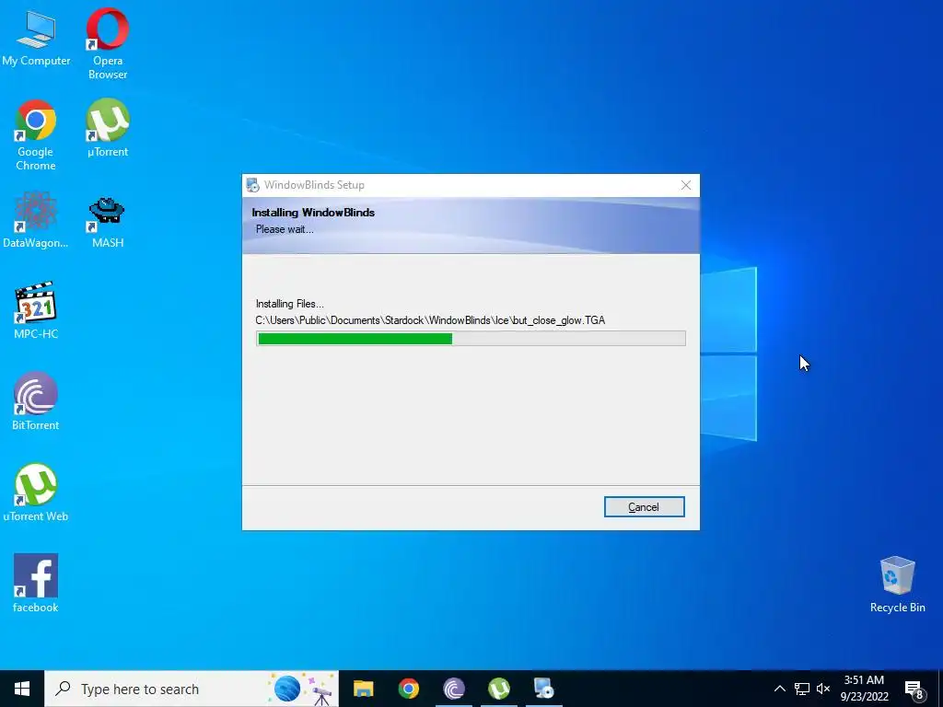Open the Windows Start menu
This screenshot has height=707, width=943.
coord(22,689)
